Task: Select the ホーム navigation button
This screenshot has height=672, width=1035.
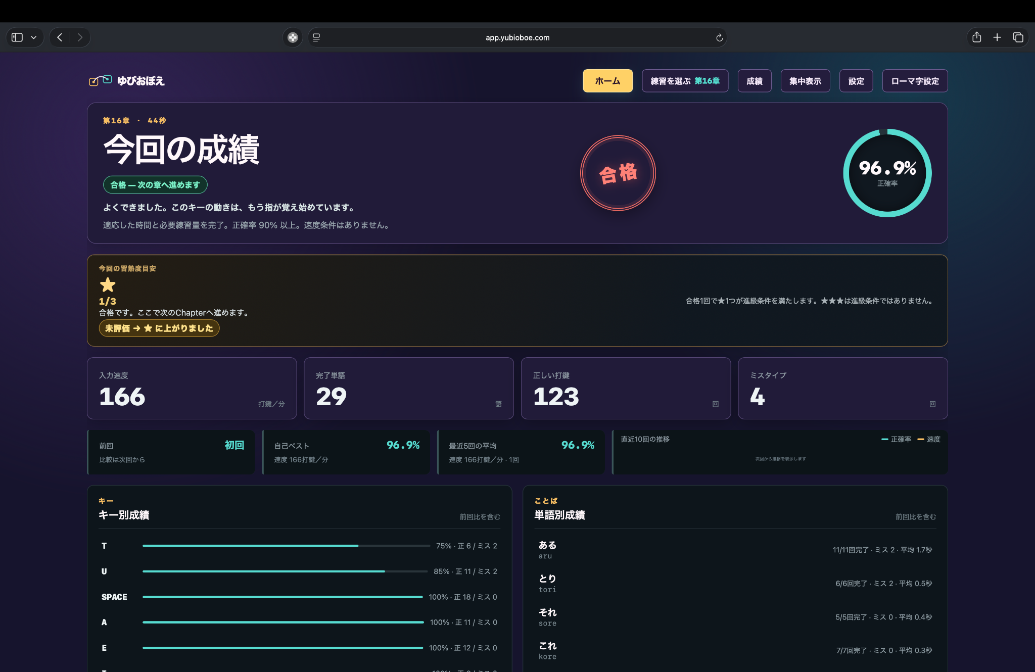Action: [x=607, y=81]
